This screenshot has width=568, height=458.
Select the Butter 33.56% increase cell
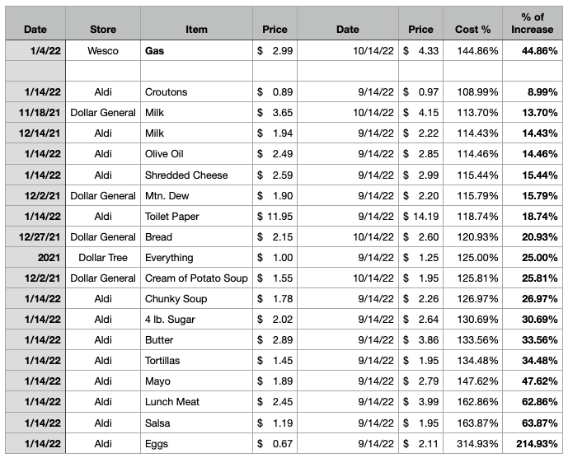[532, 339]
